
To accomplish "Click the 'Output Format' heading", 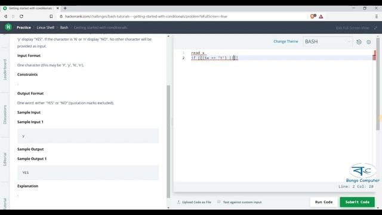I will [x=30, y=93].
